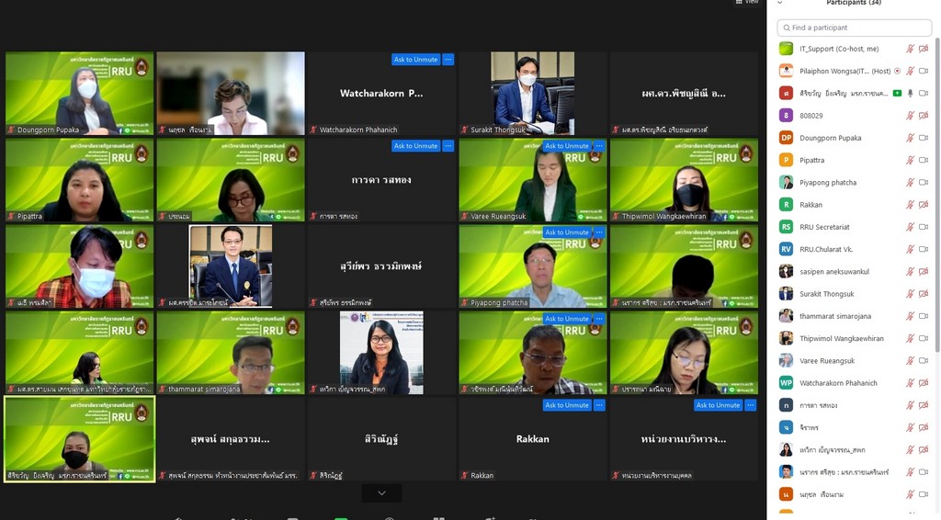Viewport: 941px width, 520px height.
Task: Click muted mic icon for Surakit Thongsuk in list
Action: click(910, 294)
